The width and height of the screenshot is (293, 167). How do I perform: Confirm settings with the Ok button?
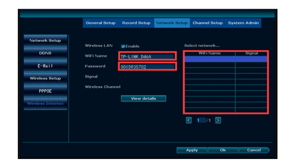[x=223, y=150]
